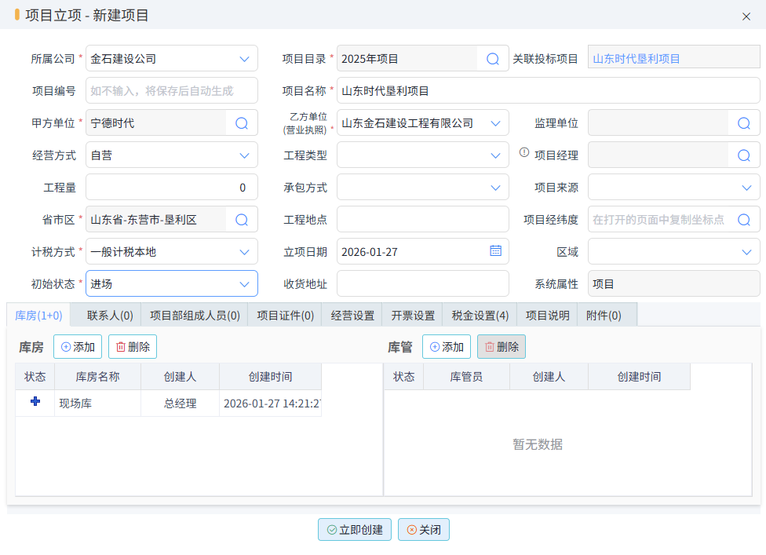Open the 初始状态 dropdown
The image size is (766, 555).
244,284
